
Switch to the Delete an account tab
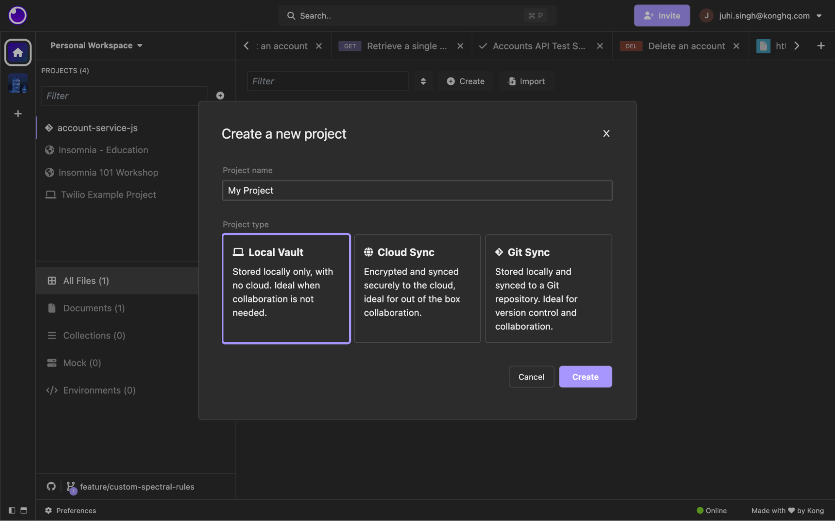(686, 46)
